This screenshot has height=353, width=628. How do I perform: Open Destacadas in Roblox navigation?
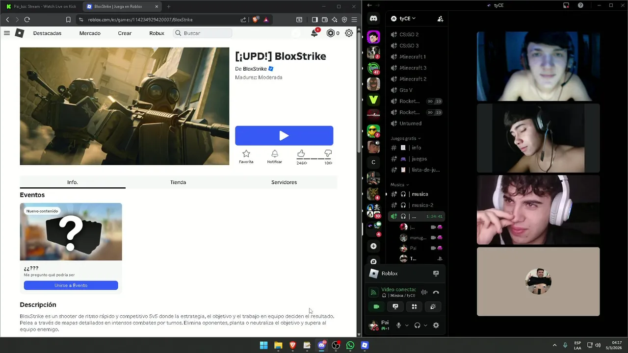(x=47, y=33)
